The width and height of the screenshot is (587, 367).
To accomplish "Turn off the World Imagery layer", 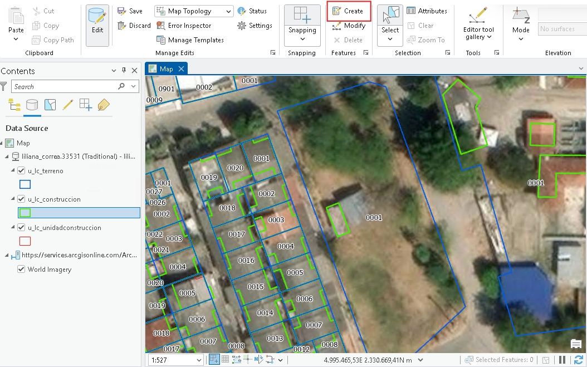I will 21,269.
